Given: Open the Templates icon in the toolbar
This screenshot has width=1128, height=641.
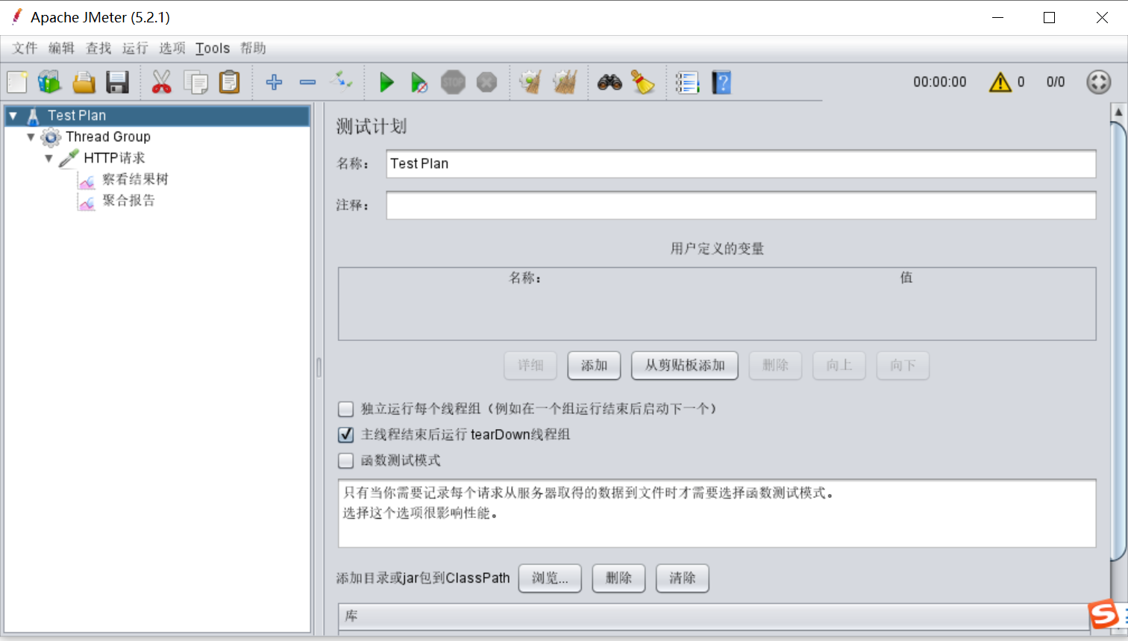Looking at the screenshot, I should pos(50,82).
